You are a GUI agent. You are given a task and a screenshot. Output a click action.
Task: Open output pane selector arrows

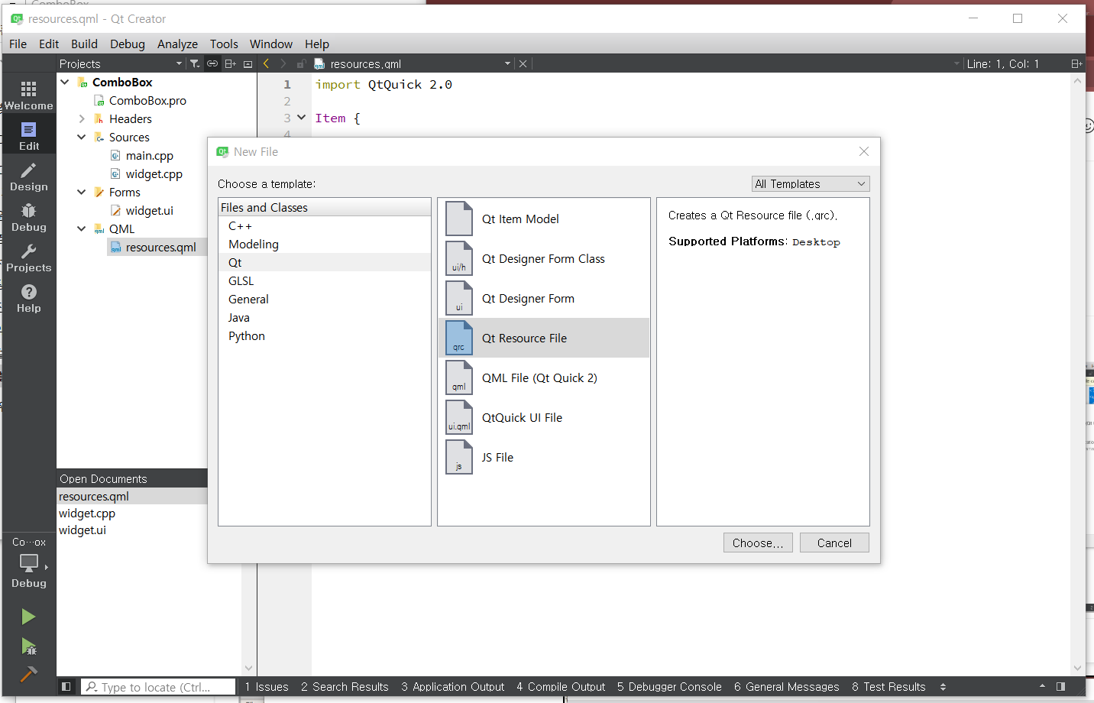(943, 686)
